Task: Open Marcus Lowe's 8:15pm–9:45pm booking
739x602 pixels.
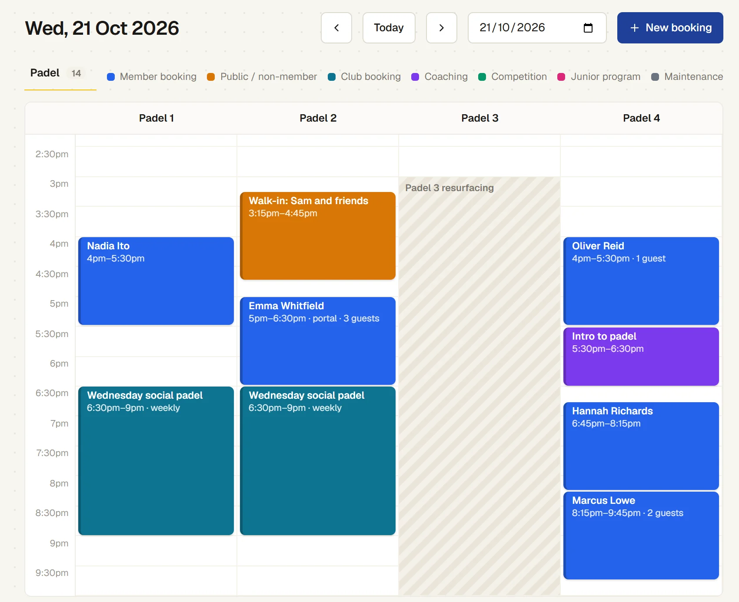Action: point(641,536)
